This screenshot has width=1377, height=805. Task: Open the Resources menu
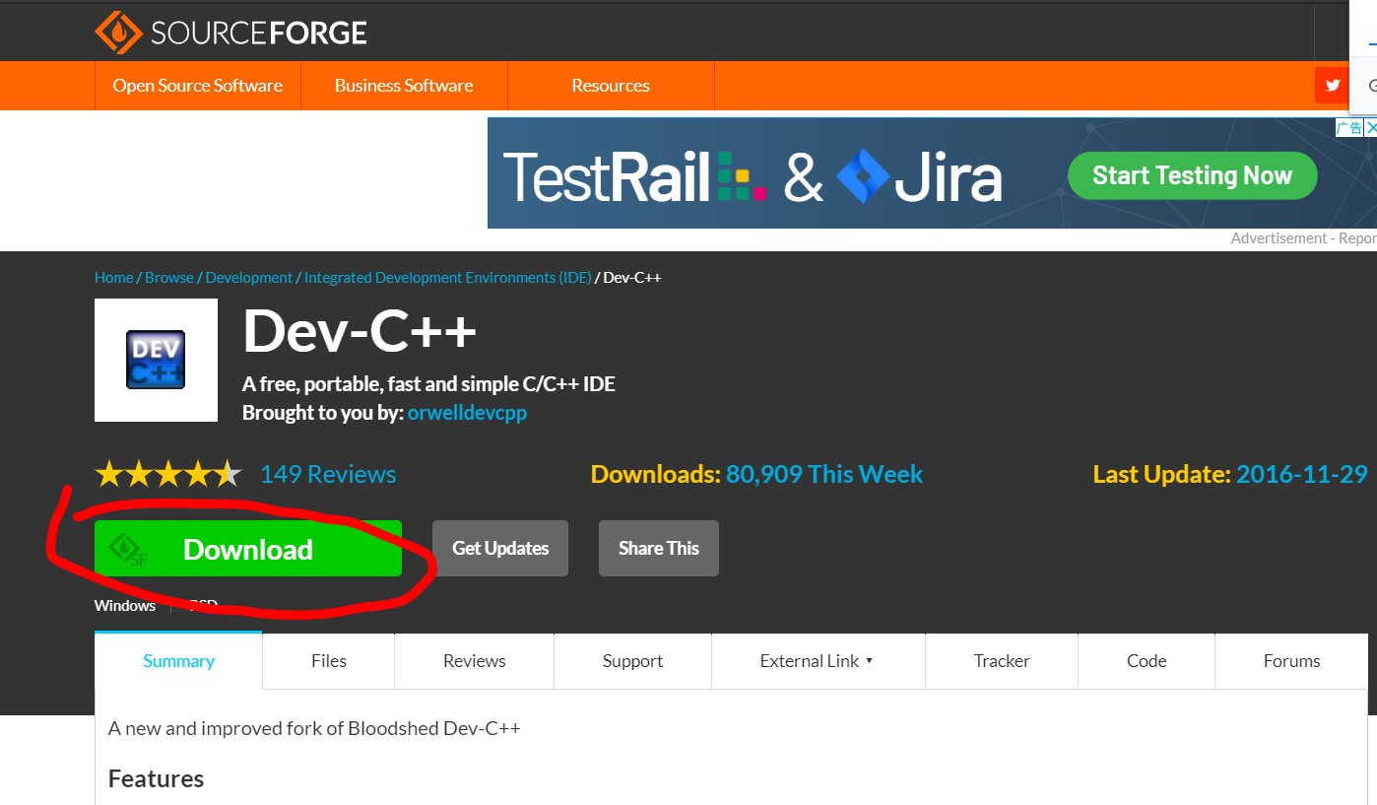(611, 86)
